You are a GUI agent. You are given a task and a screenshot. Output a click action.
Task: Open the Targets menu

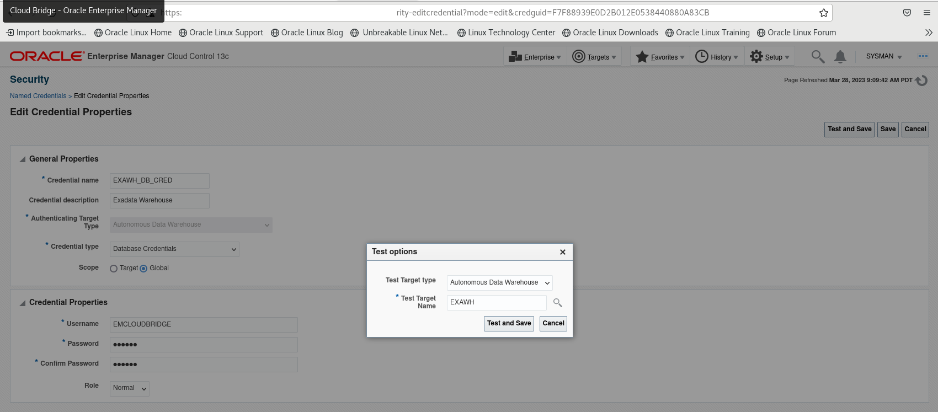(594, 57)
